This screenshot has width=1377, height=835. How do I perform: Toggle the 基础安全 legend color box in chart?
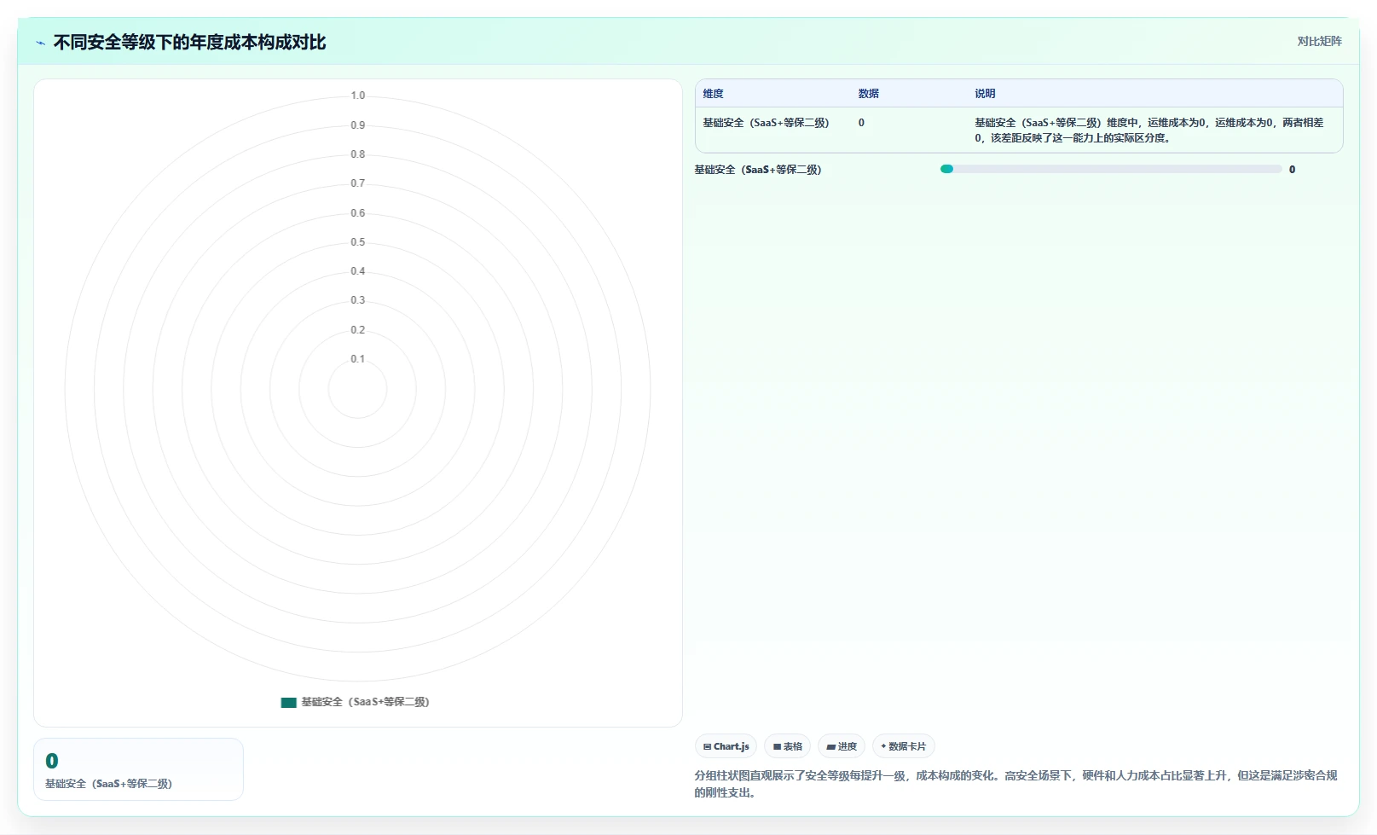click(288, 702)
